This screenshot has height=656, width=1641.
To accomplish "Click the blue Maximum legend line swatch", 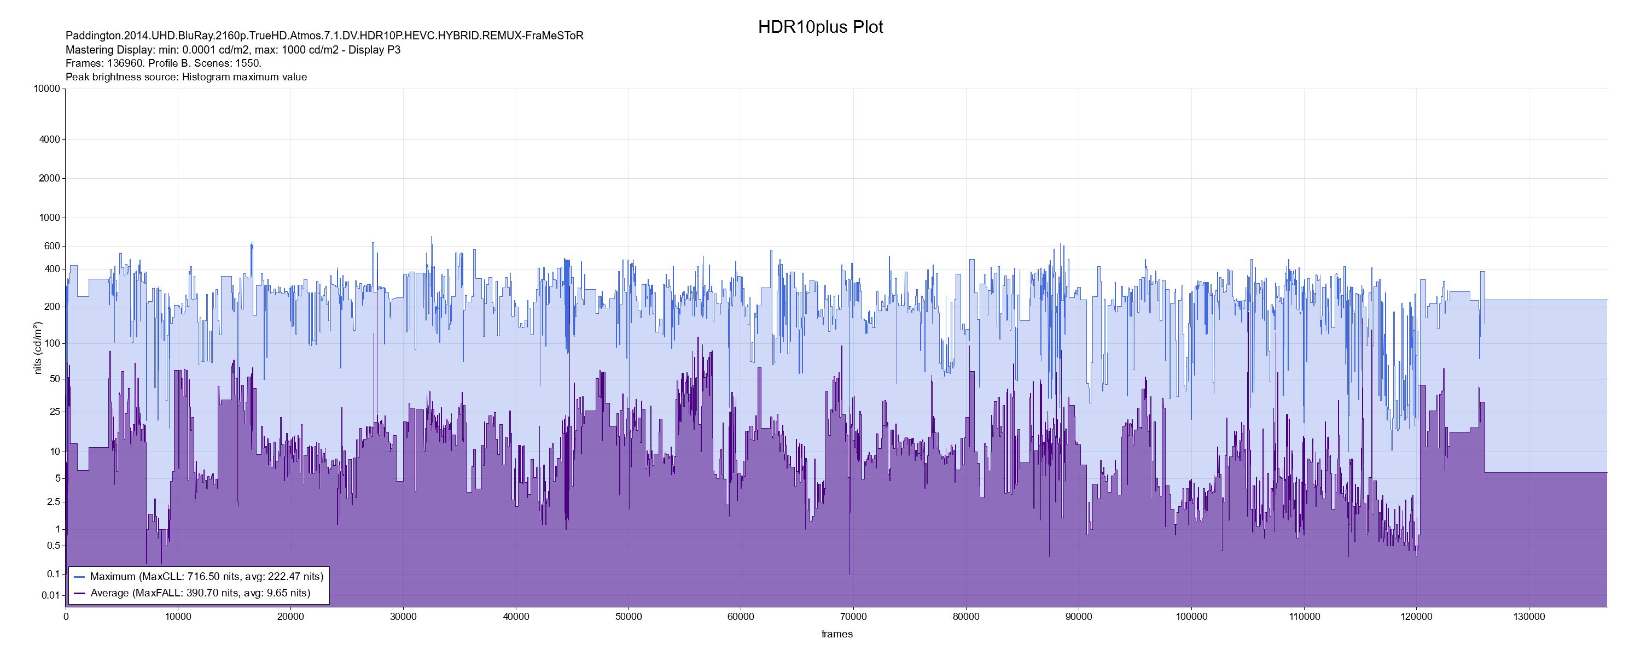I will coord(80,577).
